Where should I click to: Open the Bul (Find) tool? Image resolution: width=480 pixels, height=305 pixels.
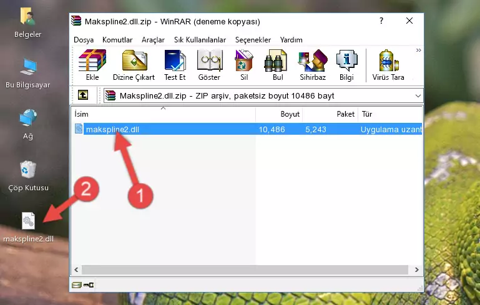point(276,65)
